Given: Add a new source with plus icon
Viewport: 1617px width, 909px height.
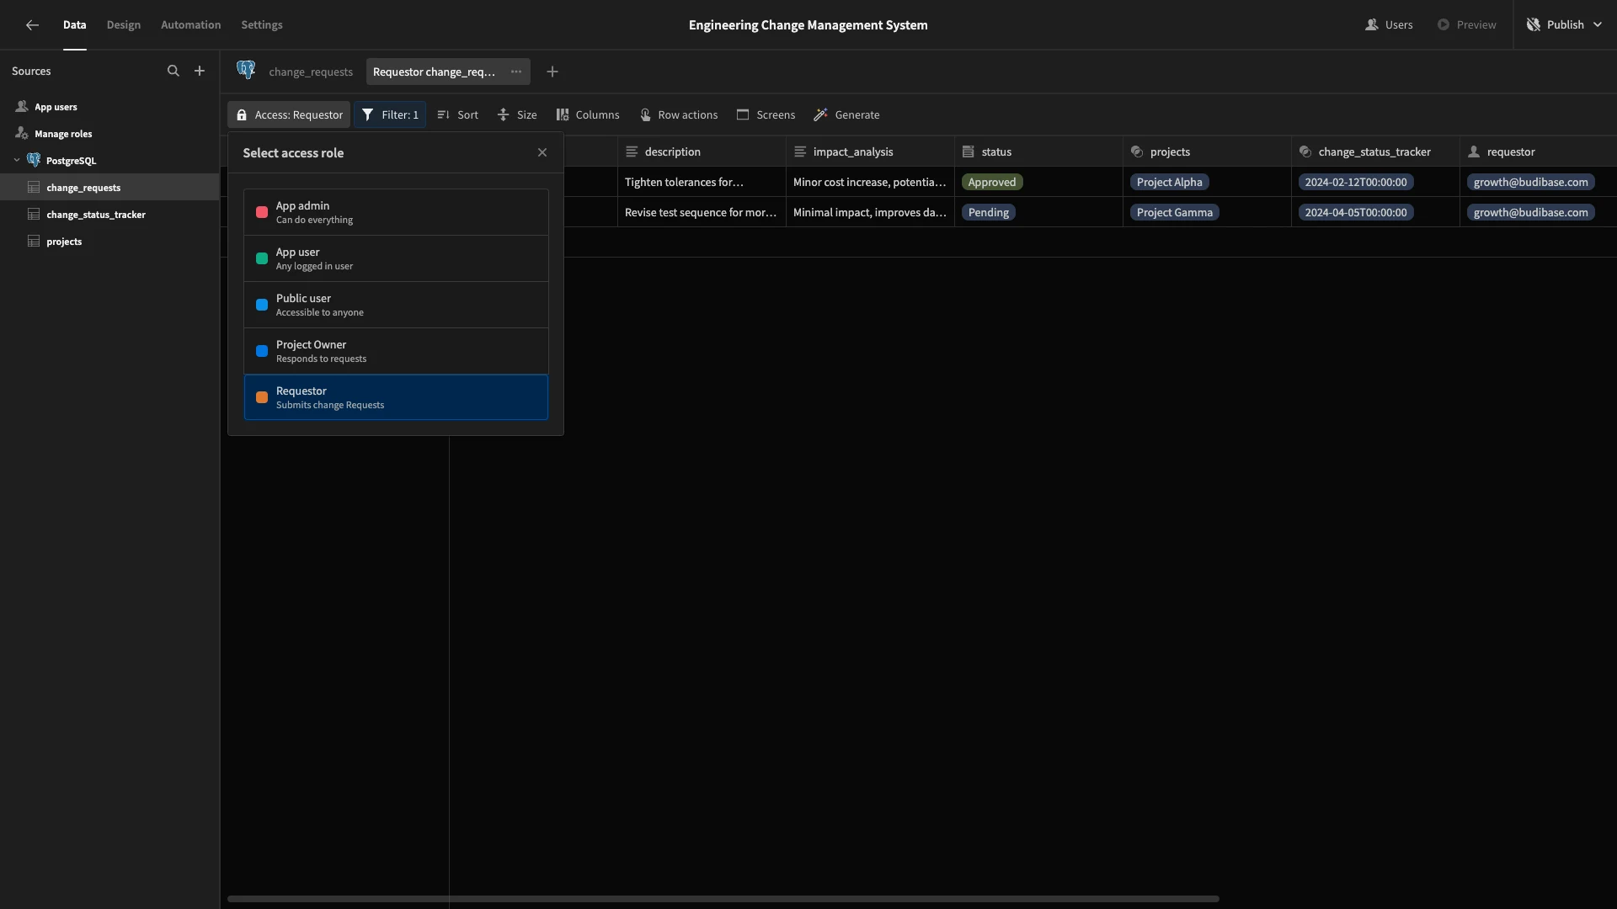Looking at the screenshot, I should pyautogui.click(x=200, y=71).
